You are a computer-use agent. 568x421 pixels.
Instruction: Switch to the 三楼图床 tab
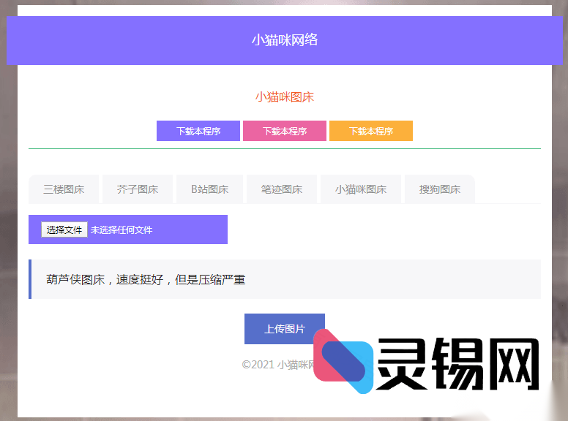coord(64,189)
